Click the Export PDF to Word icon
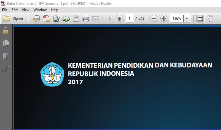 [x=36, y=19]
